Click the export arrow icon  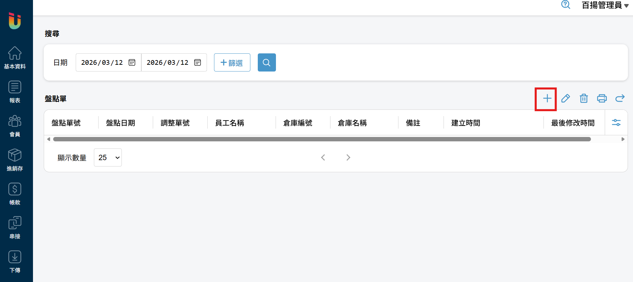click(620, 98)
